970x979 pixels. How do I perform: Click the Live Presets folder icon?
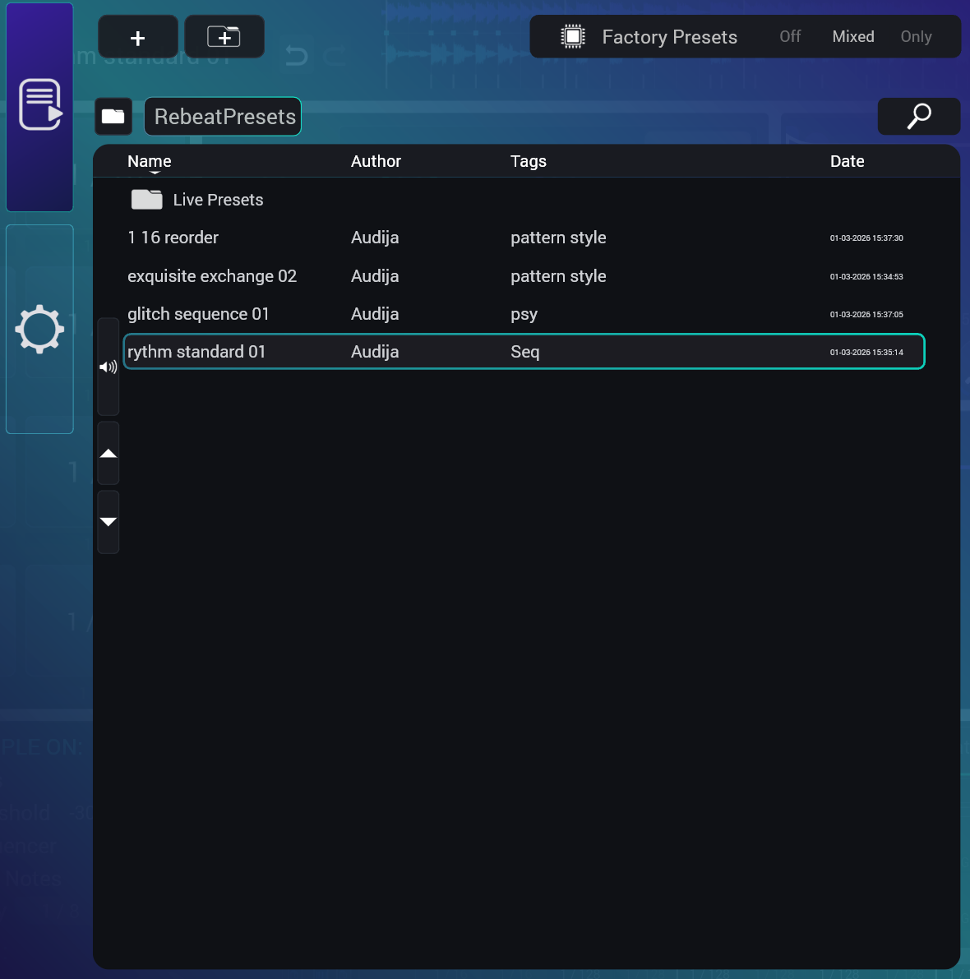point(146,199)
